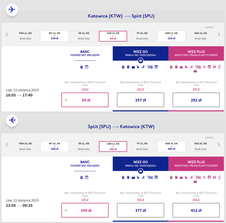Select the return BASIC 204 zł fare

[85, 210]
